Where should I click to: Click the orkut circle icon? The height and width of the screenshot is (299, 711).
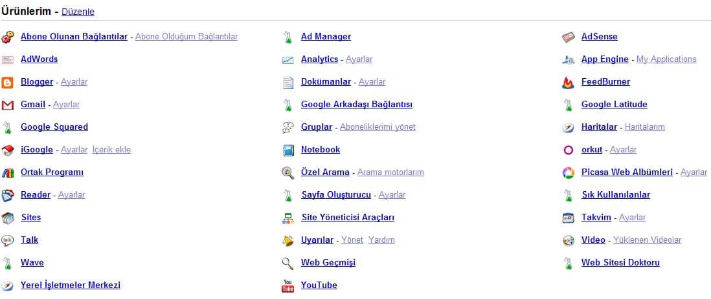click(568, 150)
